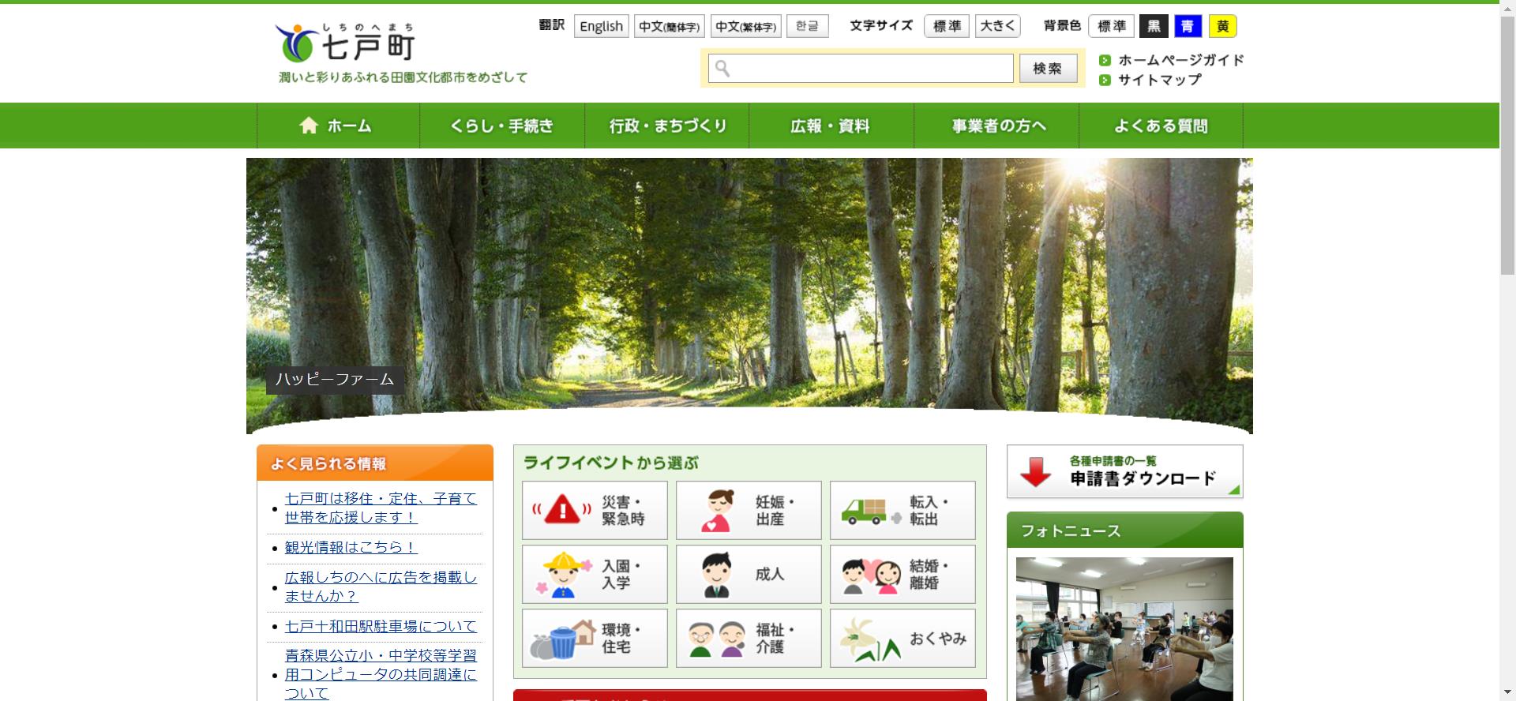1516x701 pixels.
Task: Click the green arrow beside ホームページガイド
Action: click(1105, 60)
